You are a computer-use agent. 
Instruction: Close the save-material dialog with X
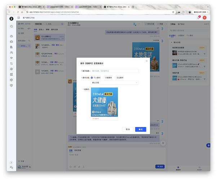click(147, 61)
